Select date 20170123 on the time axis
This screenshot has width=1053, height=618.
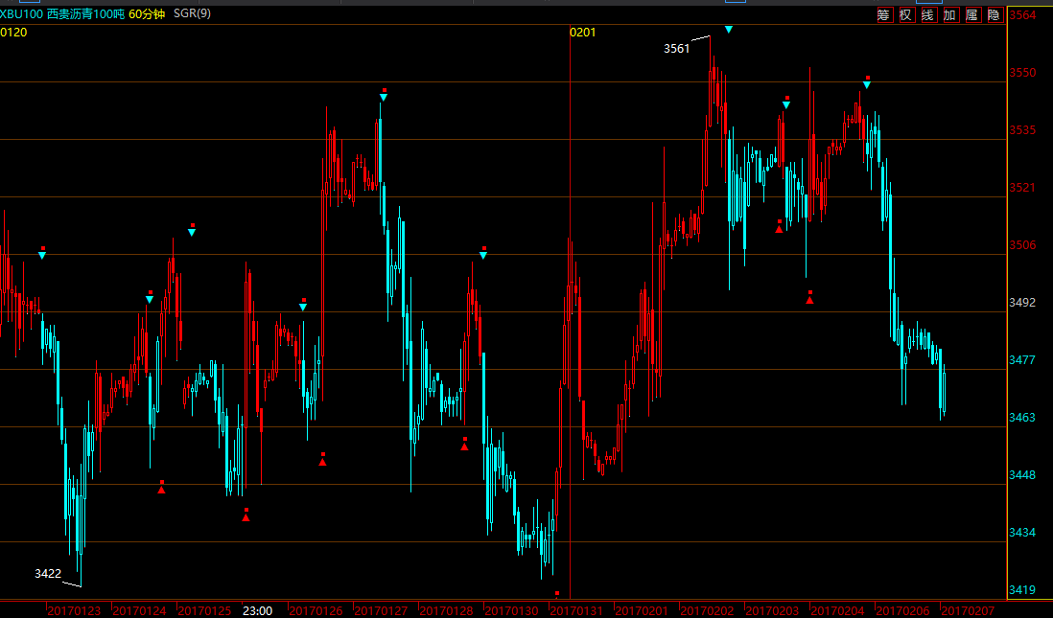click(x=74, y=610)
